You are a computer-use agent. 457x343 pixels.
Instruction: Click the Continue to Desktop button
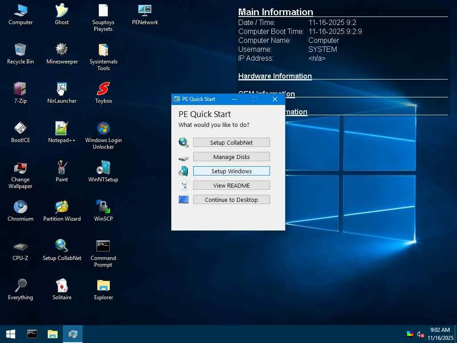[x=232, y=200]
